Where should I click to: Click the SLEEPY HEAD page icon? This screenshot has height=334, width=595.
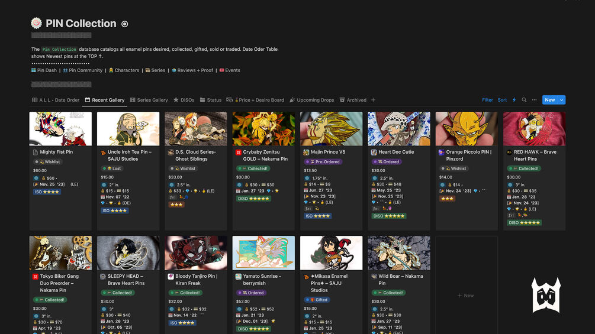(x=103, y=277)
